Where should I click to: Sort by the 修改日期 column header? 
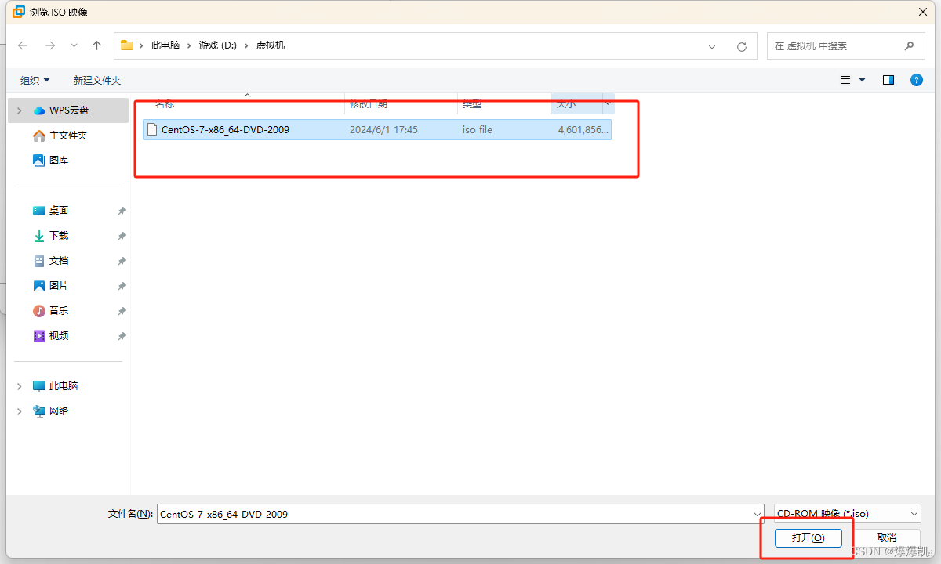tap(401, 103)
